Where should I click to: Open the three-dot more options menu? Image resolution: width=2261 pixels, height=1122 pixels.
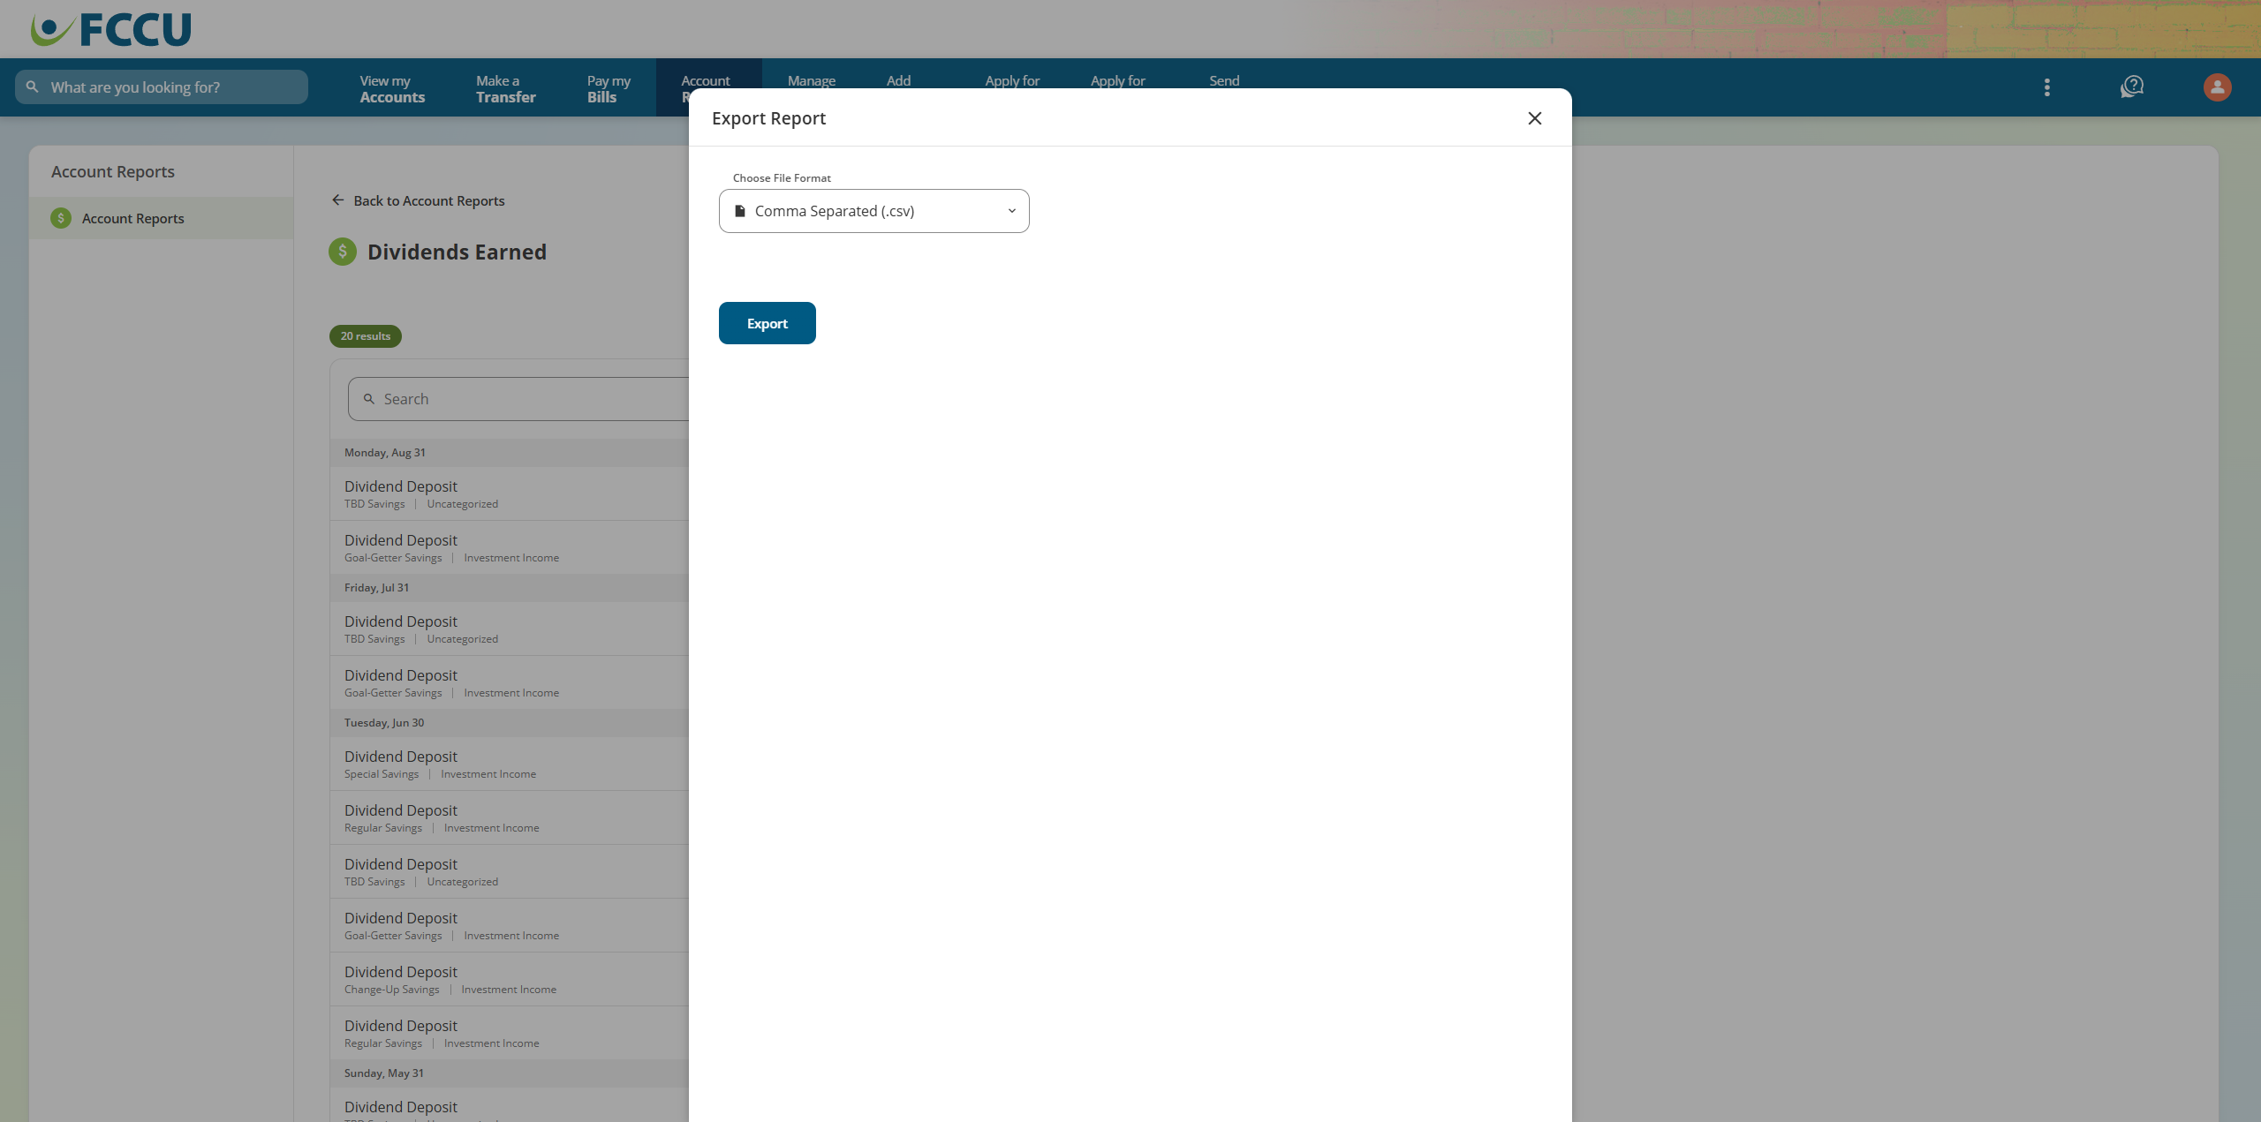pyautogui.click(x=2046, y=87)
